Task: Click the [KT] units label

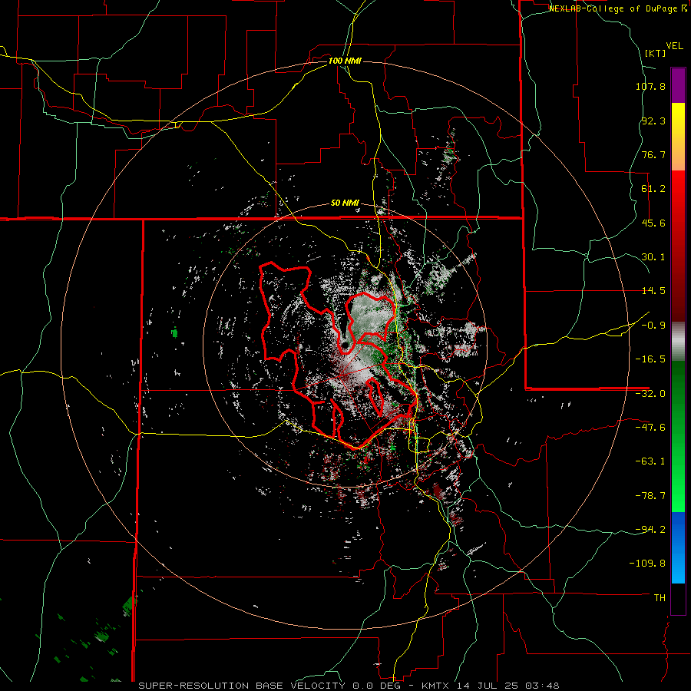Action: click(655, 53)
